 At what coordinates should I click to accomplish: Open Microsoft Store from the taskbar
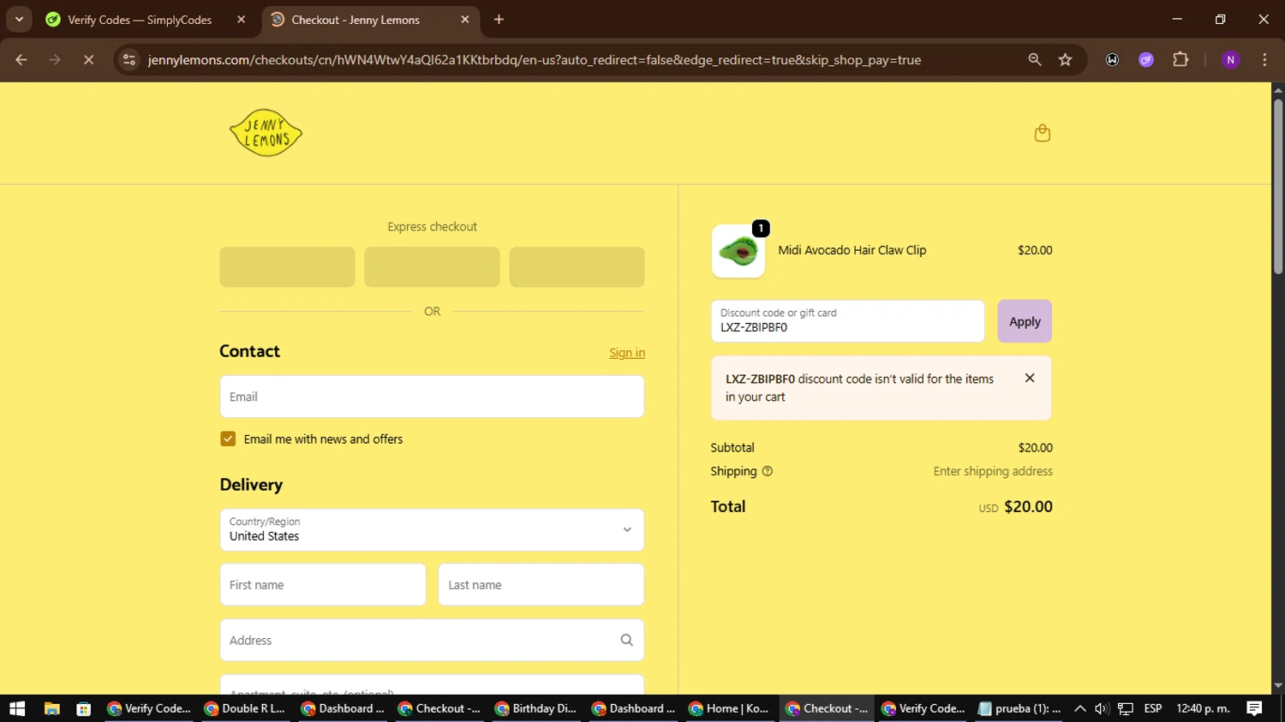click(x=83, y=708)
